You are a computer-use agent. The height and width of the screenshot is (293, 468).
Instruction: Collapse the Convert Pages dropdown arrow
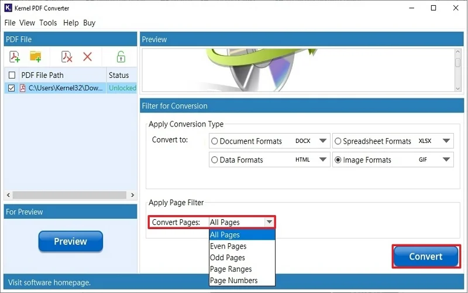[269, 222]
